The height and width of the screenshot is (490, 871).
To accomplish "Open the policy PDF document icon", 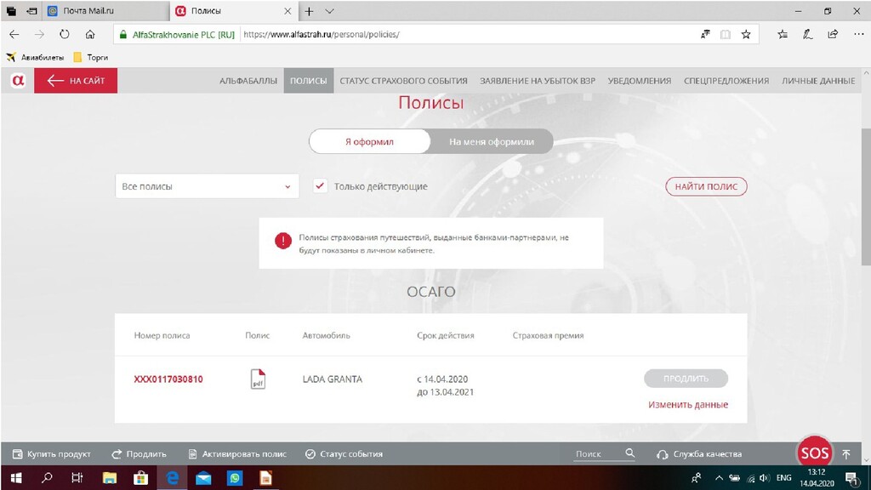I will [x=258, y=379].
